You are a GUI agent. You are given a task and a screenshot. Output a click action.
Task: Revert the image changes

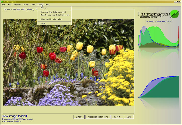point(117,117)
